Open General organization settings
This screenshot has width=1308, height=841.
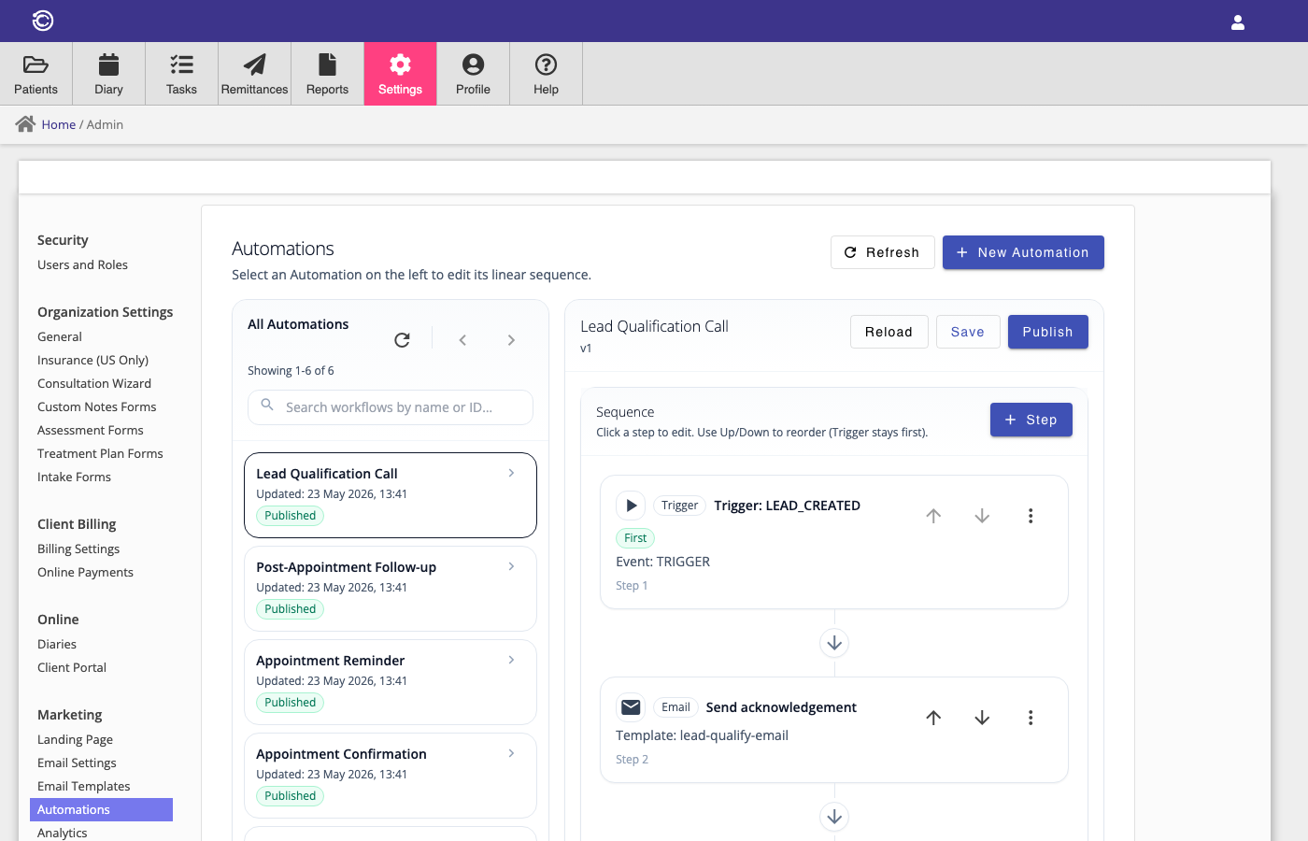coord(60,336)
